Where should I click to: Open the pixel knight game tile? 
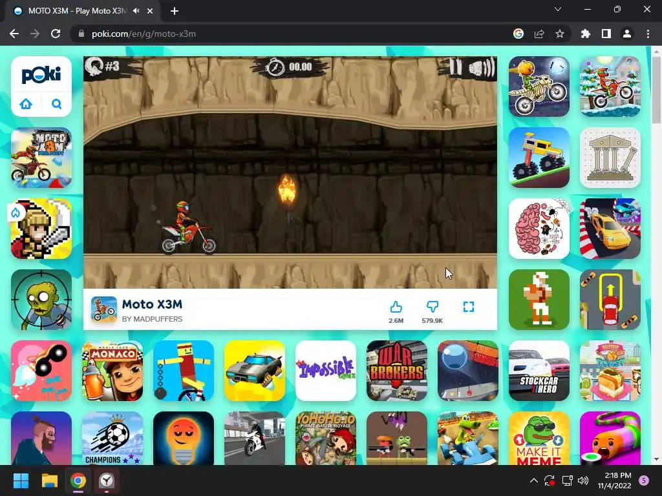(x=41, y=229)
